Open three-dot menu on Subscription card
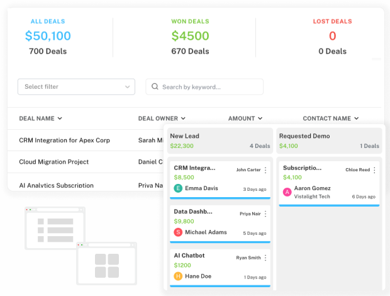The width and height of the screenshot is (390, 296). click(x=374, y=170)
